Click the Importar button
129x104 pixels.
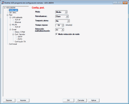(23, 100)
